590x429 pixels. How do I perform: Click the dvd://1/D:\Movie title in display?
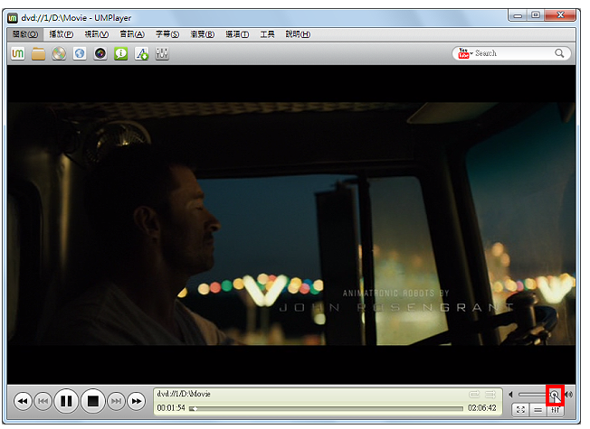(184, 394)
